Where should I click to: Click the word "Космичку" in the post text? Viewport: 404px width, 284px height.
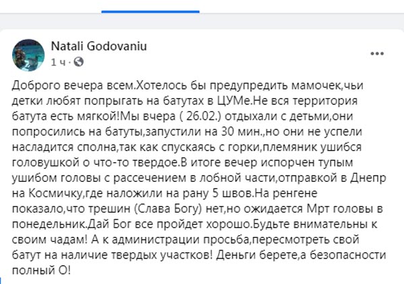click(55, 193)
